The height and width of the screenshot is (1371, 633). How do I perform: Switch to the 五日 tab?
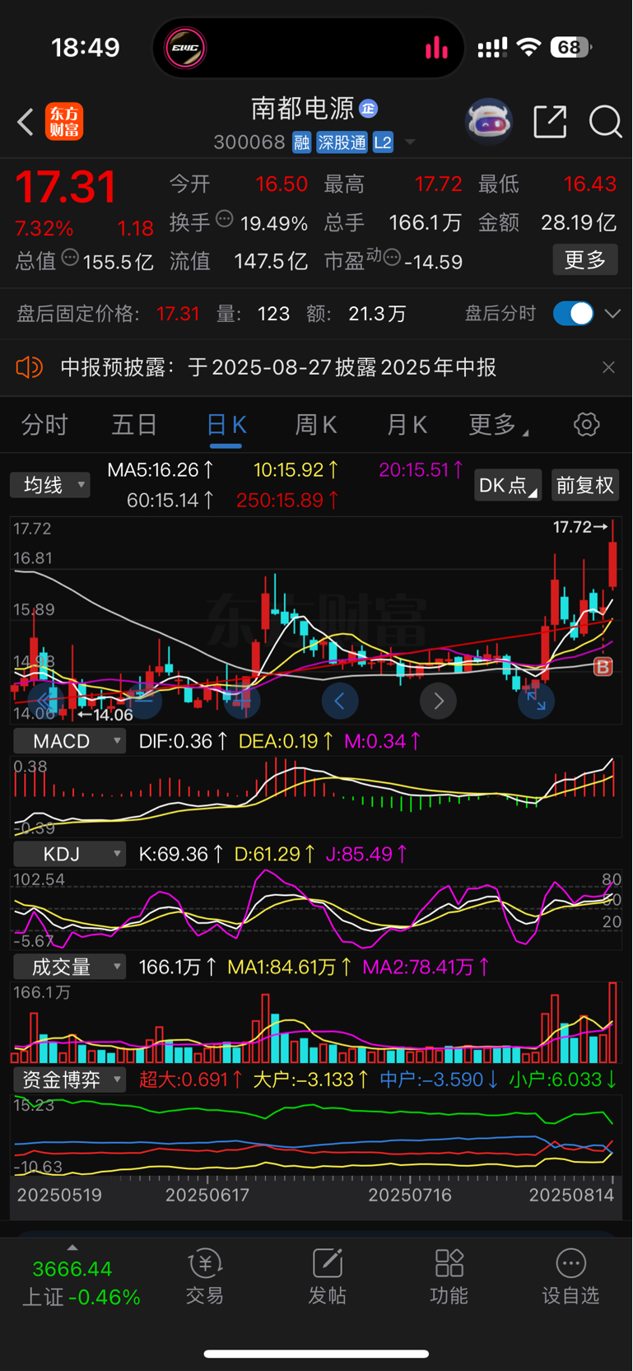coord(134,425)
